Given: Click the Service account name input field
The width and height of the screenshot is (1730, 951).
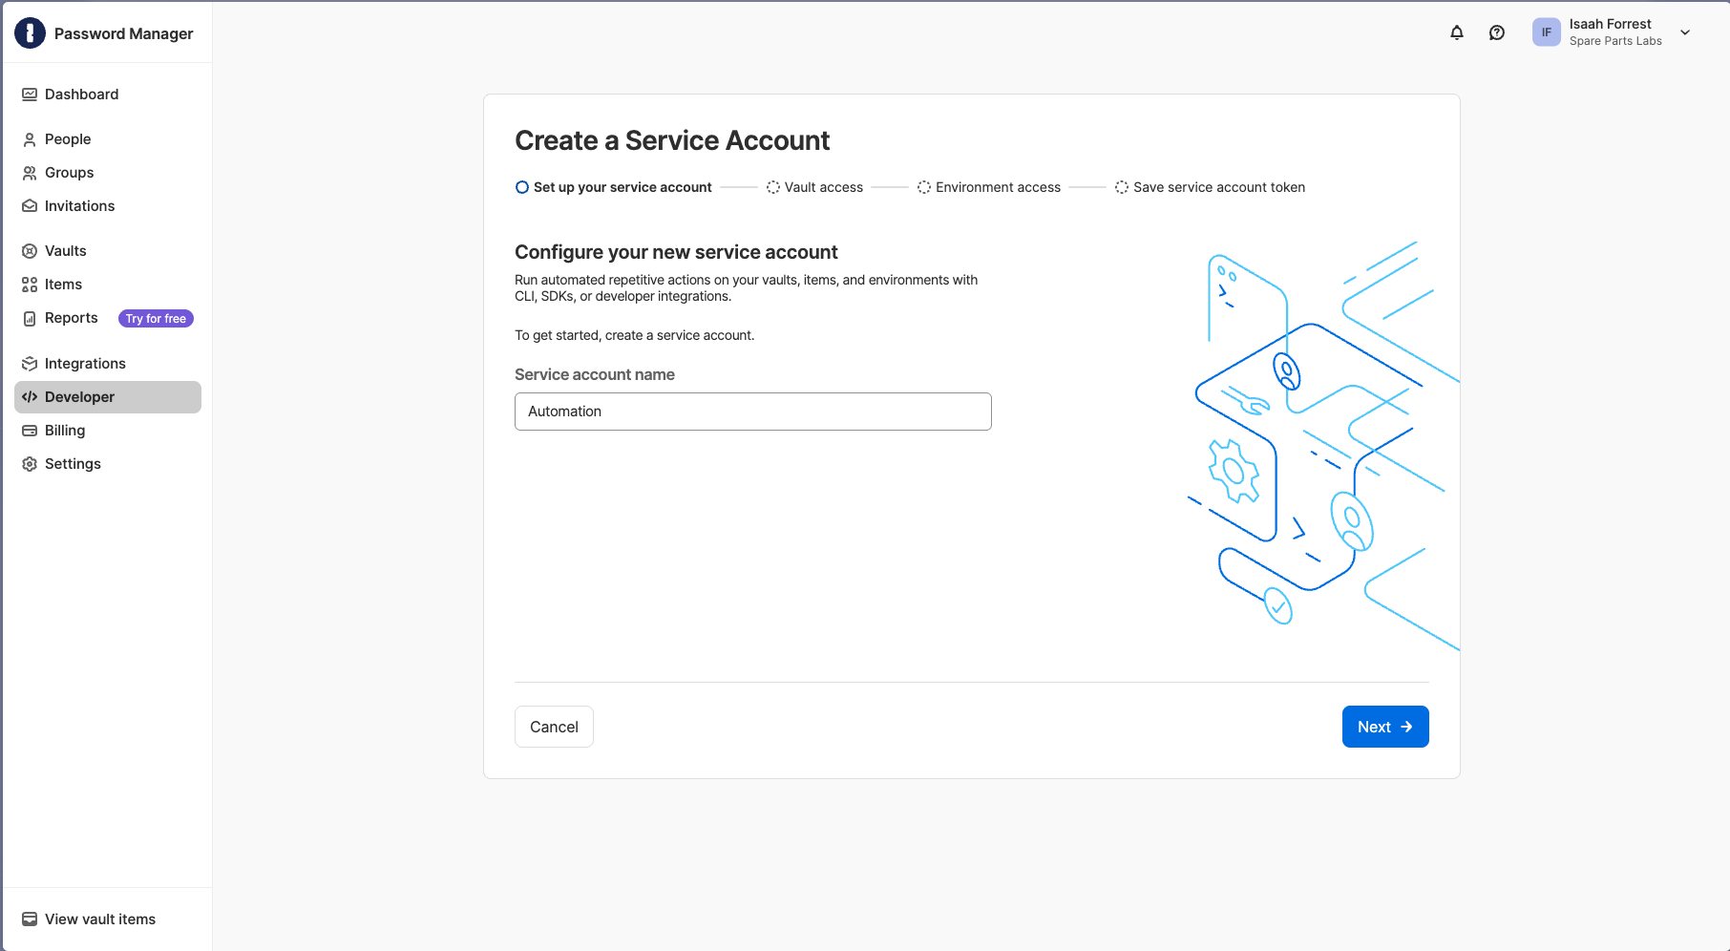Looking at the screenshot, I should (753, 412).
